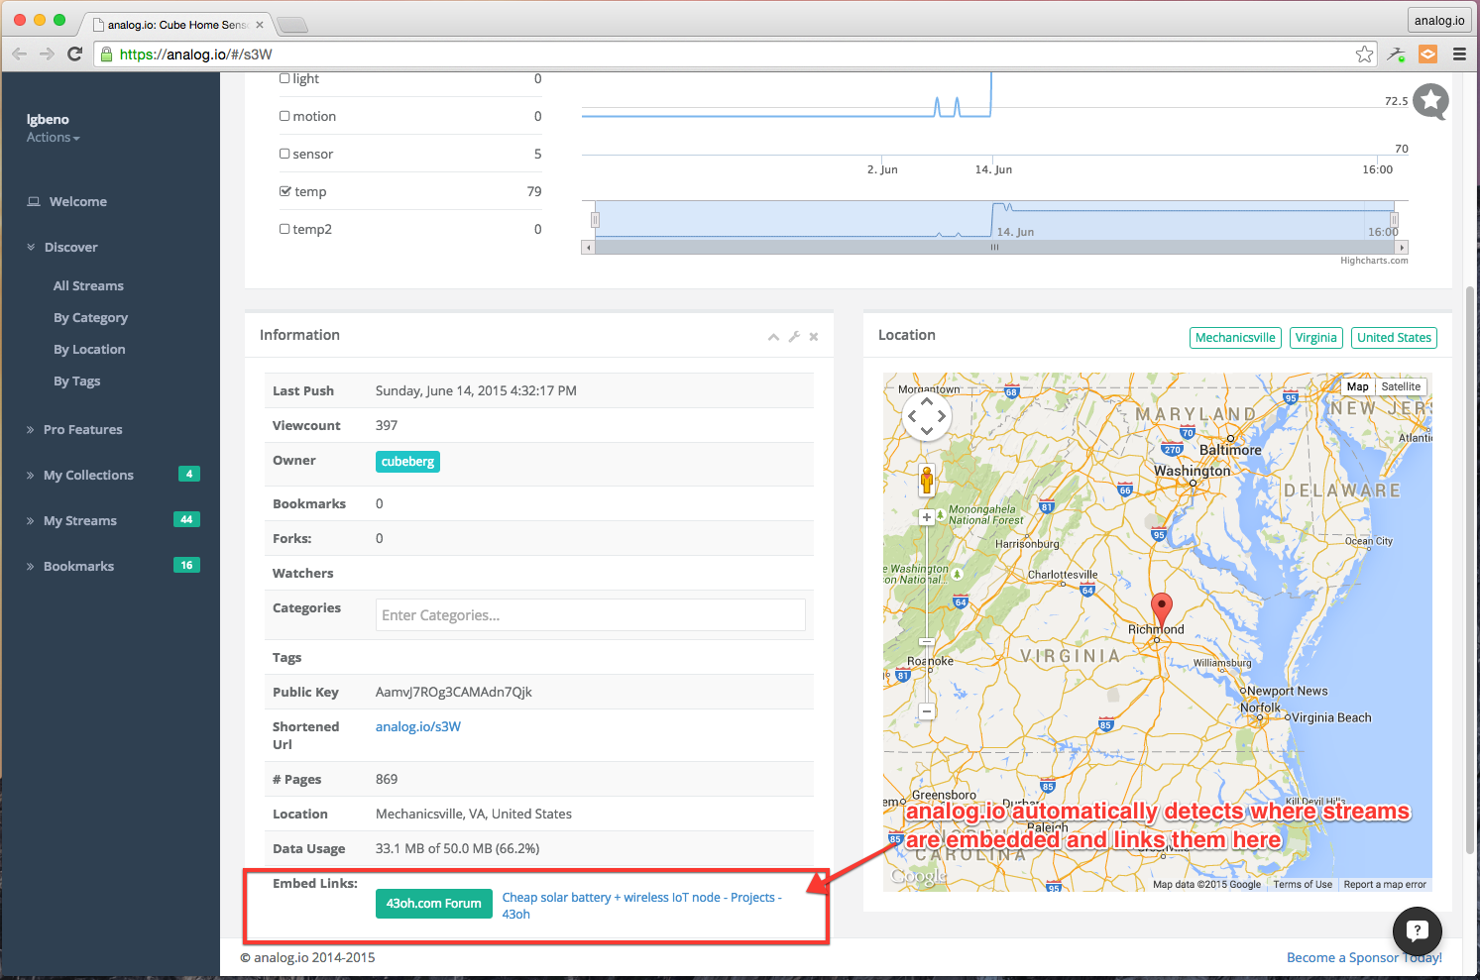Click the laptop icon beside Welcome
1480x980 pixels.
pos(34,201)
